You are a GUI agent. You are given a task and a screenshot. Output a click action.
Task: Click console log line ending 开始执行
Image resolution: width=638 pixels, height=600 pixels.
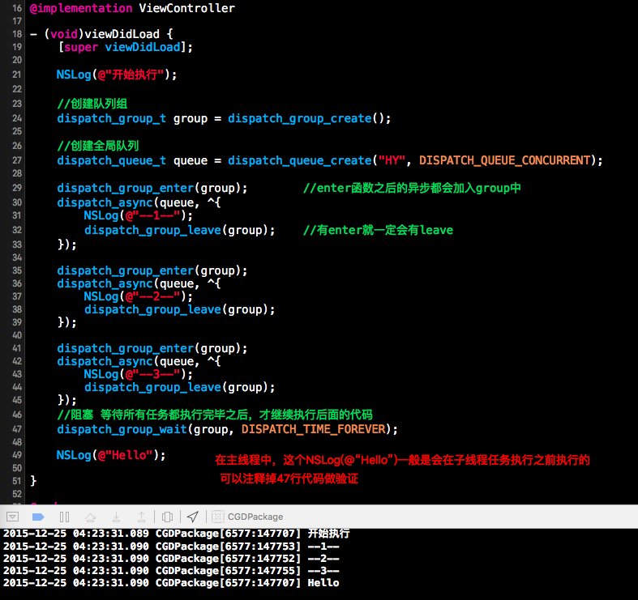pyautogui.click(x=176, y=534)
